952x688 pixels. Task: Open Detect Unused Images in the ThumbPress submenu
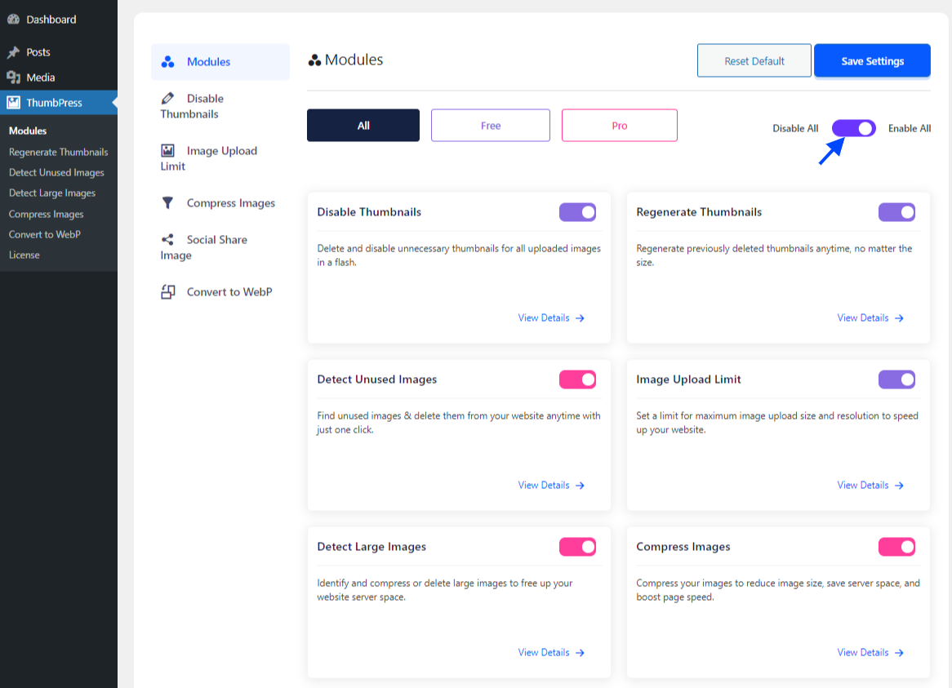point(56,172)
